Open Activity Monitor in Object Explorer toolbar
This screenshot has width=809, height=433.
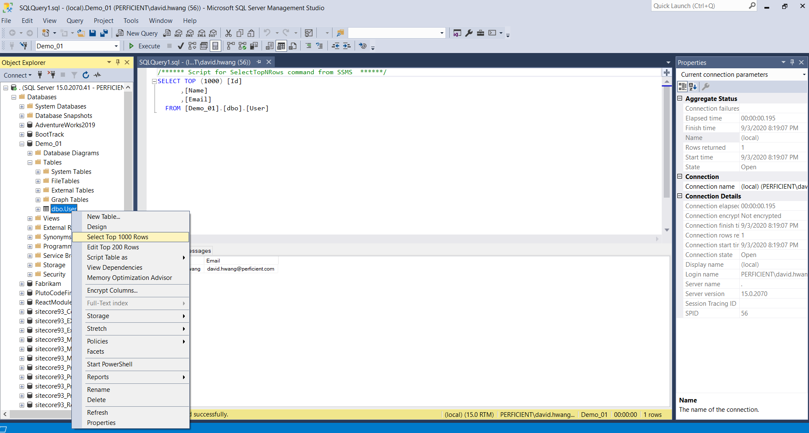[97, 75]
